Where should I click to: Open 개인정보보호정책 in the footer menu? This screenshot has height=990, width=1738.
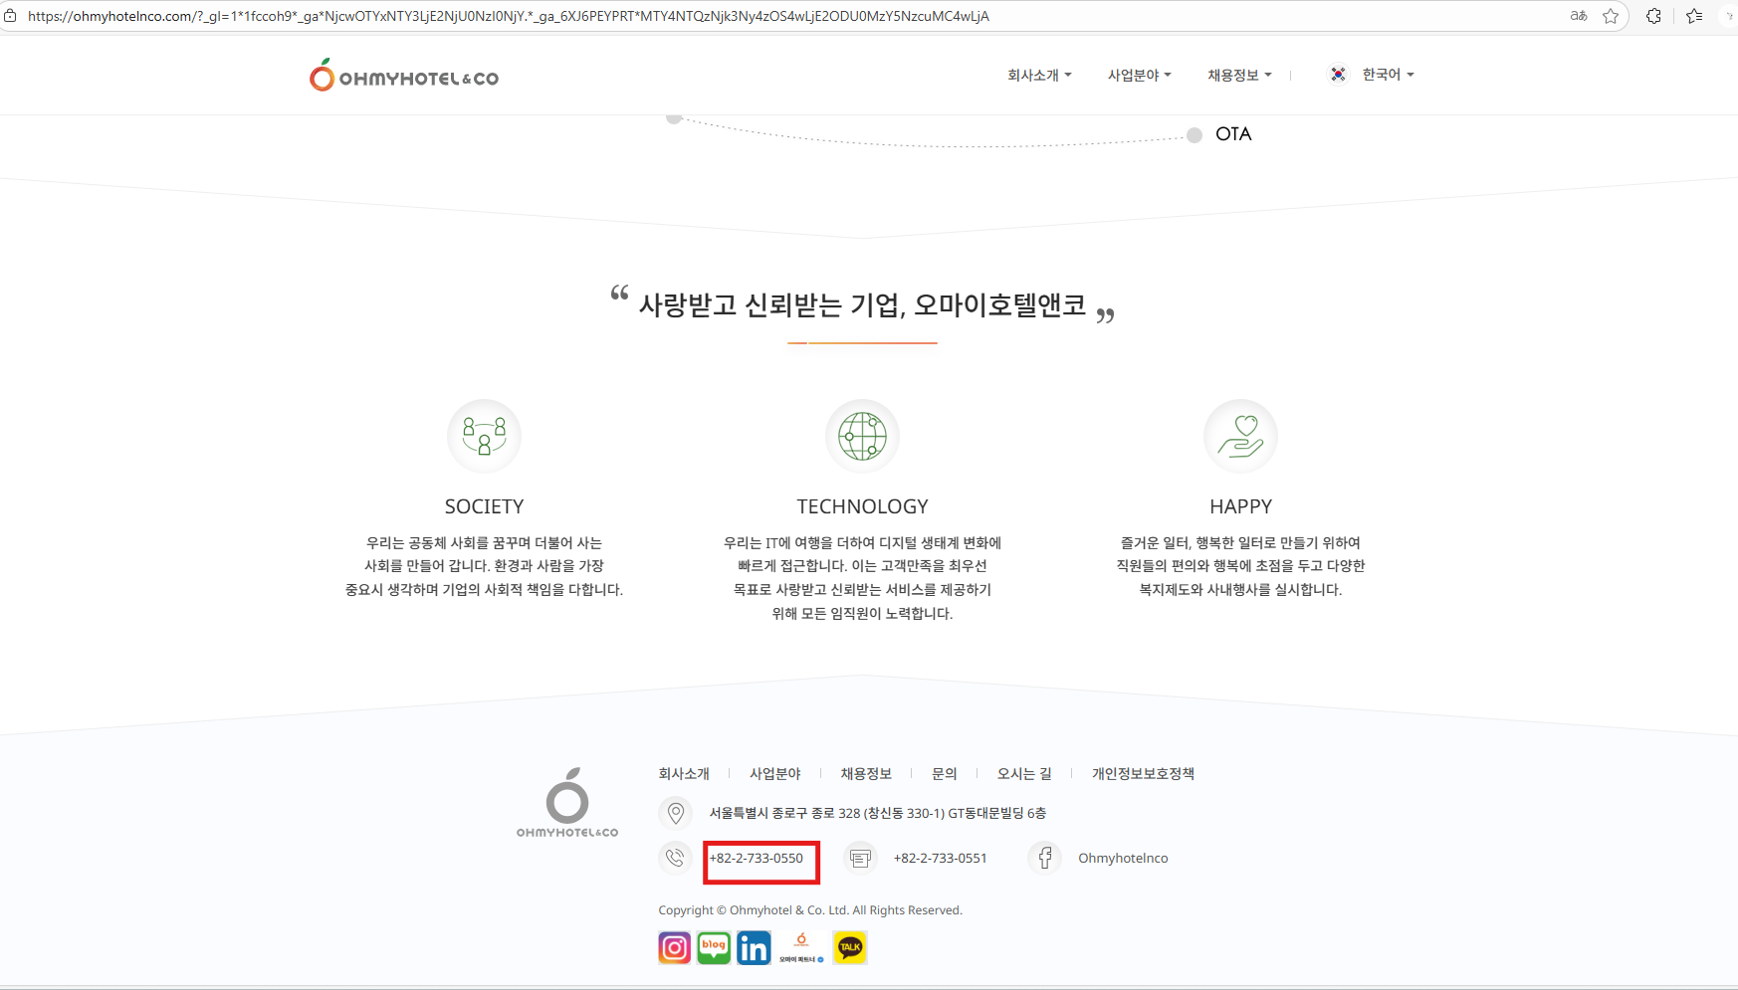(1143, 773)
